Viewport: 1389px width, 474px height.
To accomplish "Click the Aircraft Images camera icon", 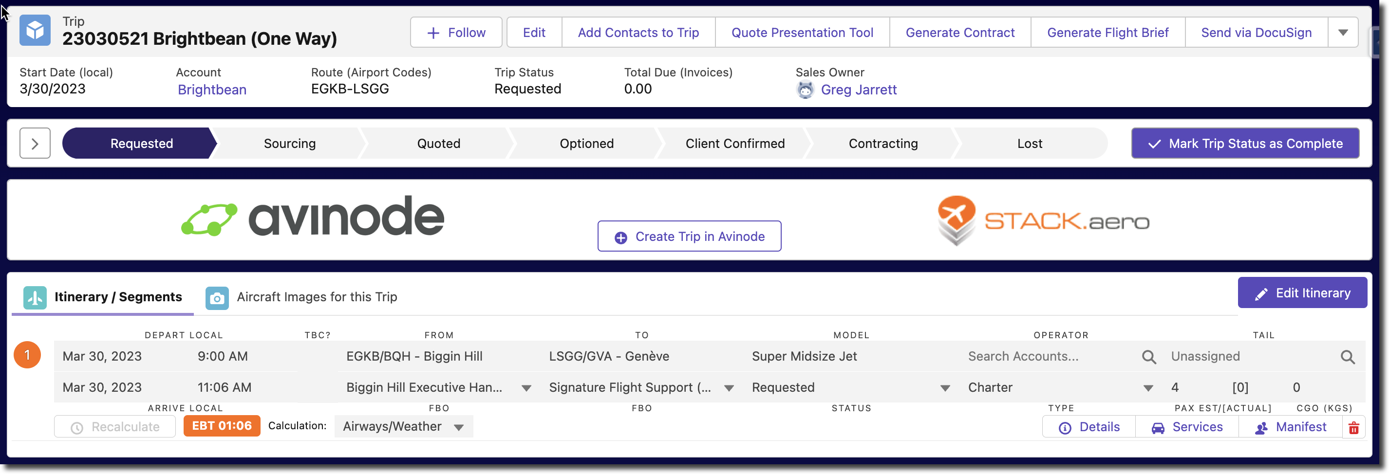I will pos(217,298).
